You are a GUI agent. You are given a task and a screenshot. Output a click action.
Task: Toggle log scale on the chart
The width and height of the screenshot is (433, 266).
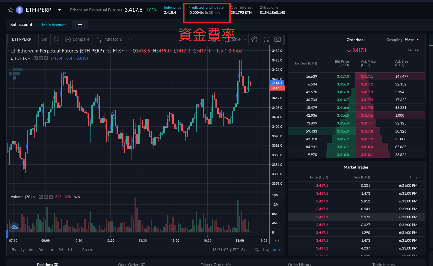click(266, 250)
